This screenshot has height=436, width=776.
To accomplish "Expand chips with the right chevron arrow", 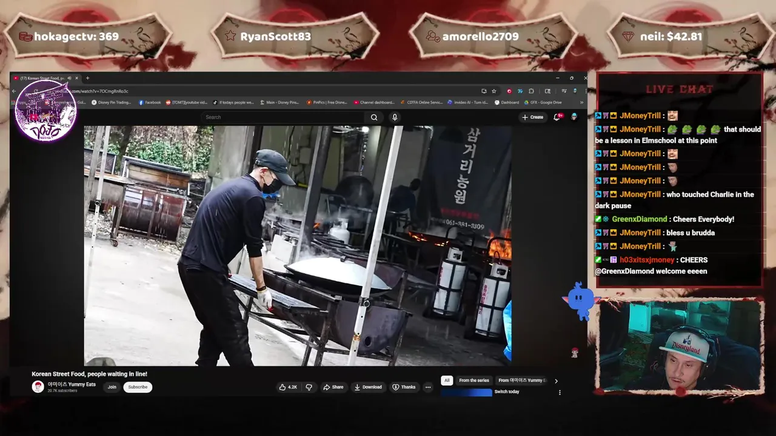I will pos(556,381).
